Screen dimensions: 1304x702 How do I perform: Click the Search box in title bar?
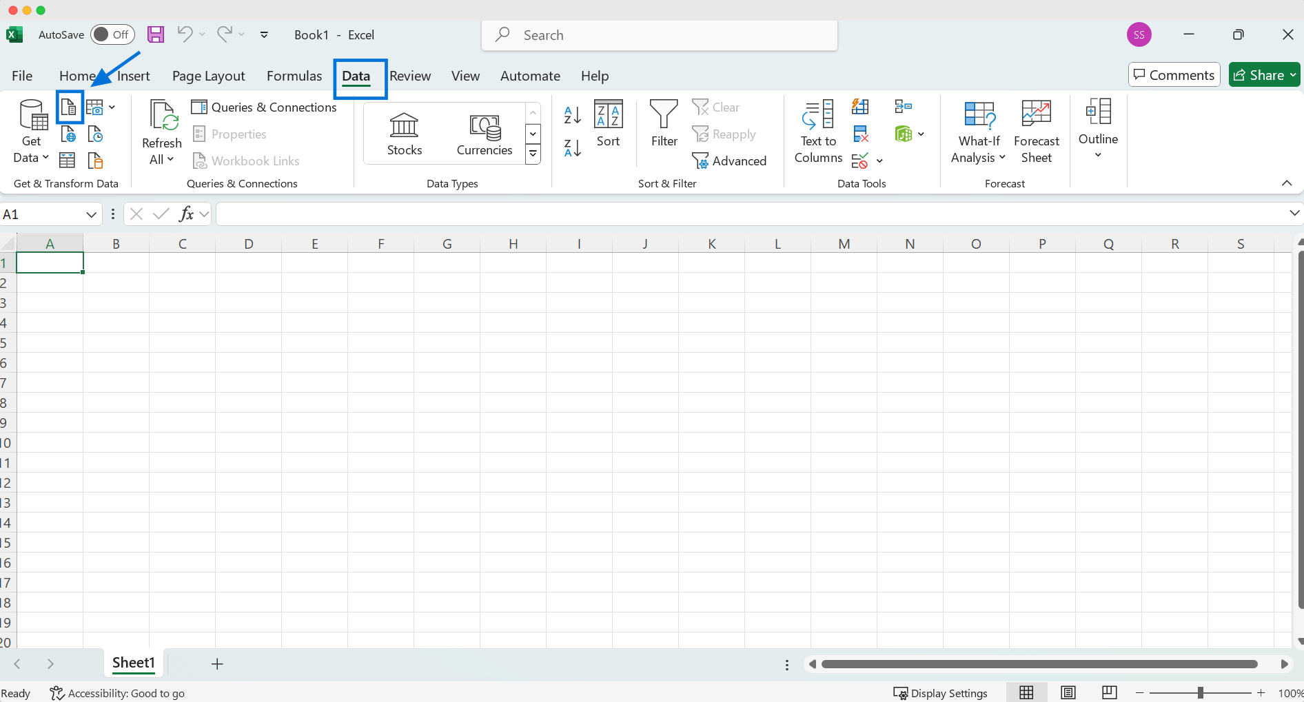pyautogui.click(x=659, y=35)
